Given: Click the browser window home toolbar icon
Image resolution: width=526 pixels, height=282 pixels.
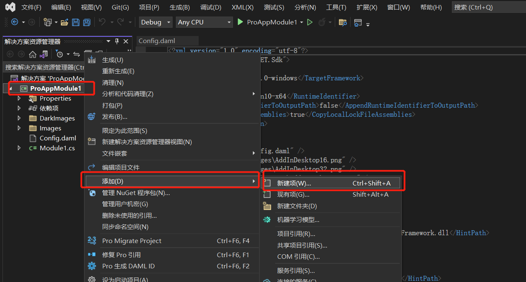Looking at the screenshot, I should pos(358,23).
